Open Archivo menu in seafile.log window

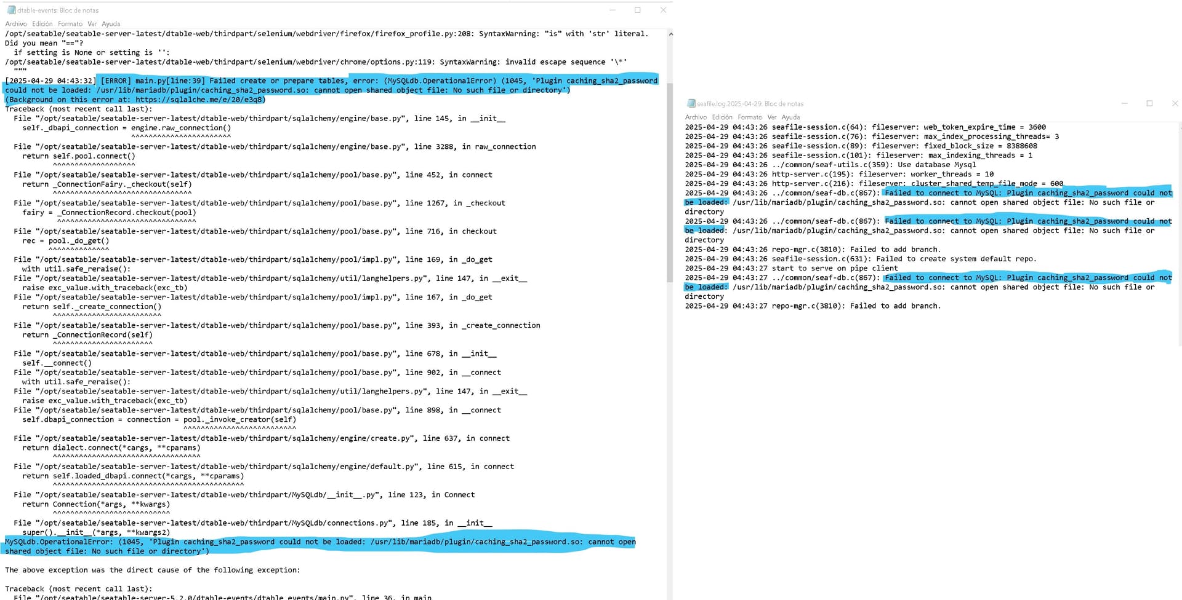(x=696, y=117)
